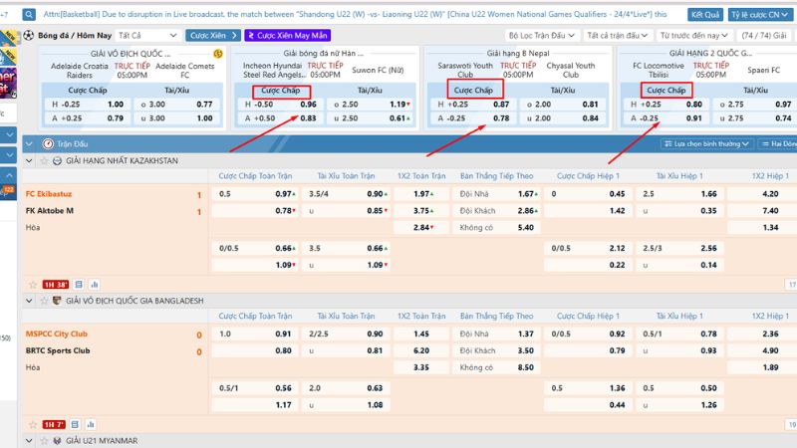Star the Bangladesh national league as favorite
This screenshot has height=448, width=797.
[45, 301]
